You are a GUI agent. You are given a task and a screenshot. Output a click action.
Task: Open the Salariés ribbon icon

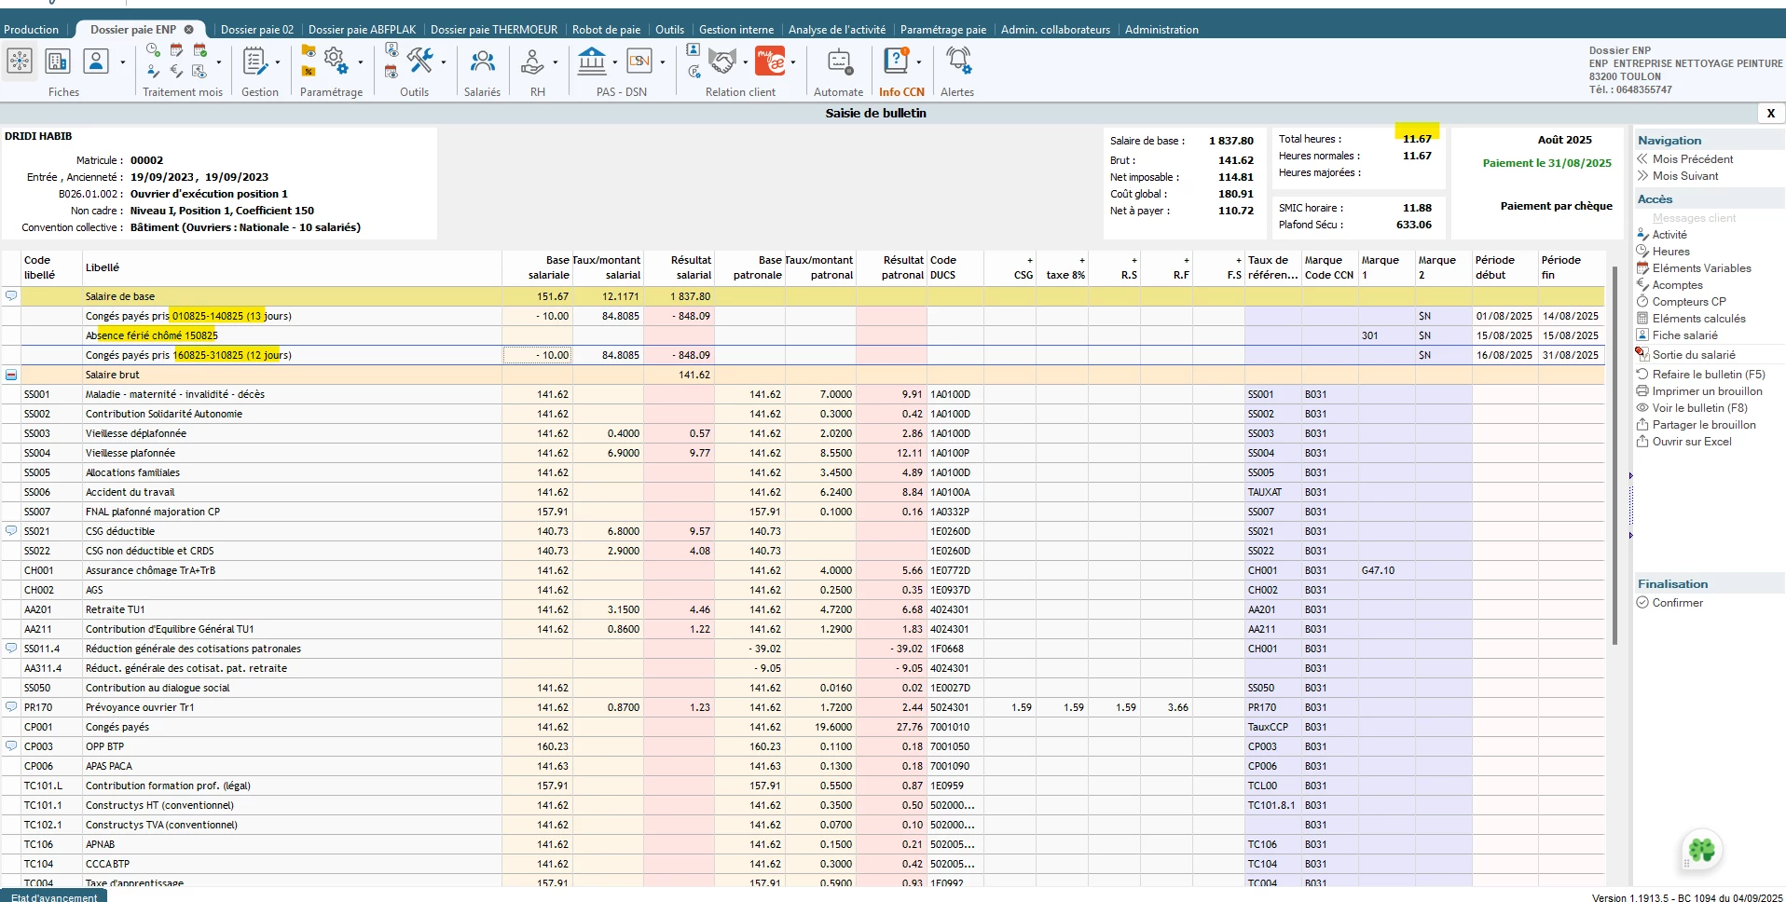click(x=482, y=62)
